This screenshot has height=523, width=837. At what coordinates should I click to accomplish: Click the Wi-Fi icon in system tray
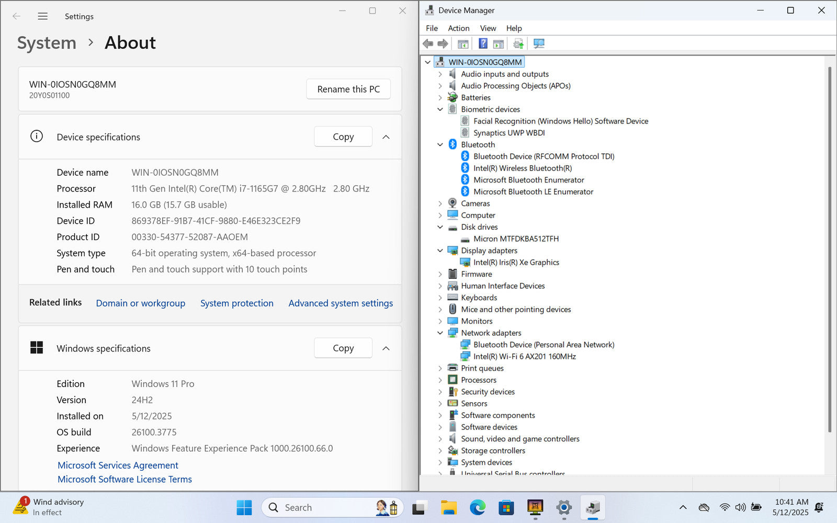pos(725,507)
